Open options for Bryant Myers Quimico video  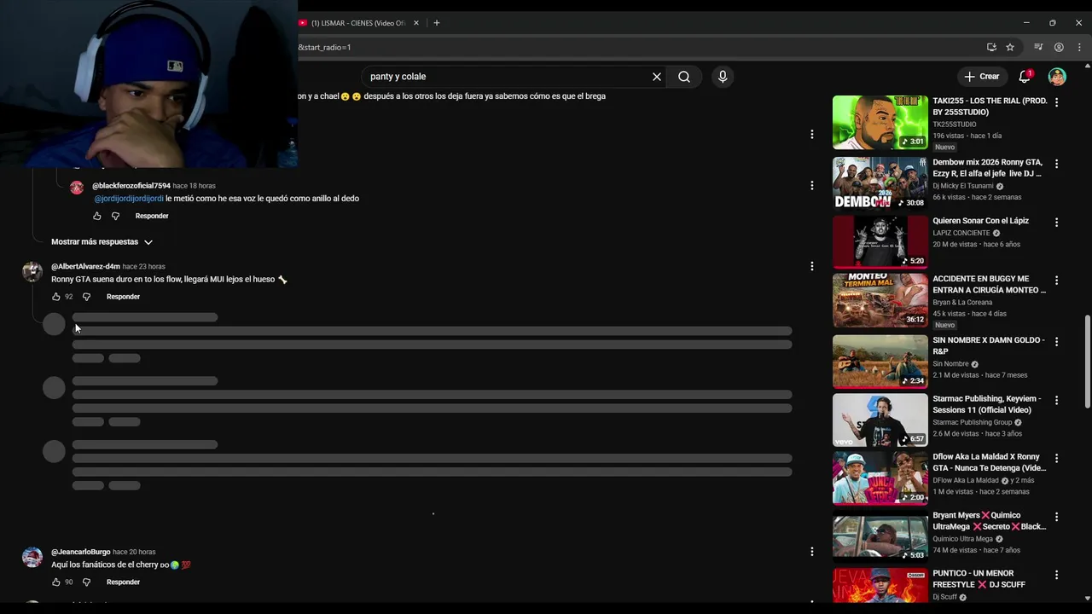[x=1056, y=517]
